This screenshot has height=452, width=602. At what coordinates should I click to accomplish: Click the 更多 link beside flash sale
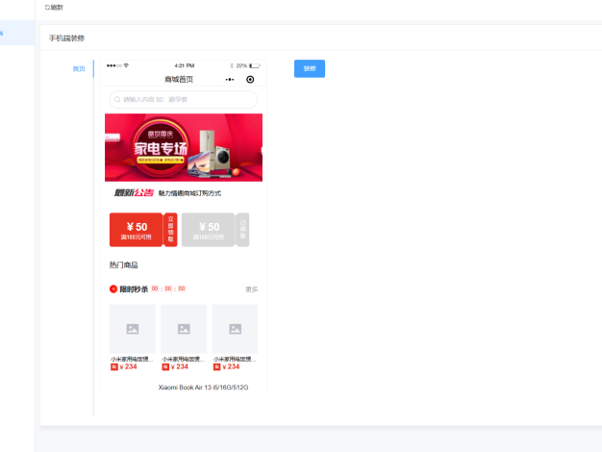(251, 289)
